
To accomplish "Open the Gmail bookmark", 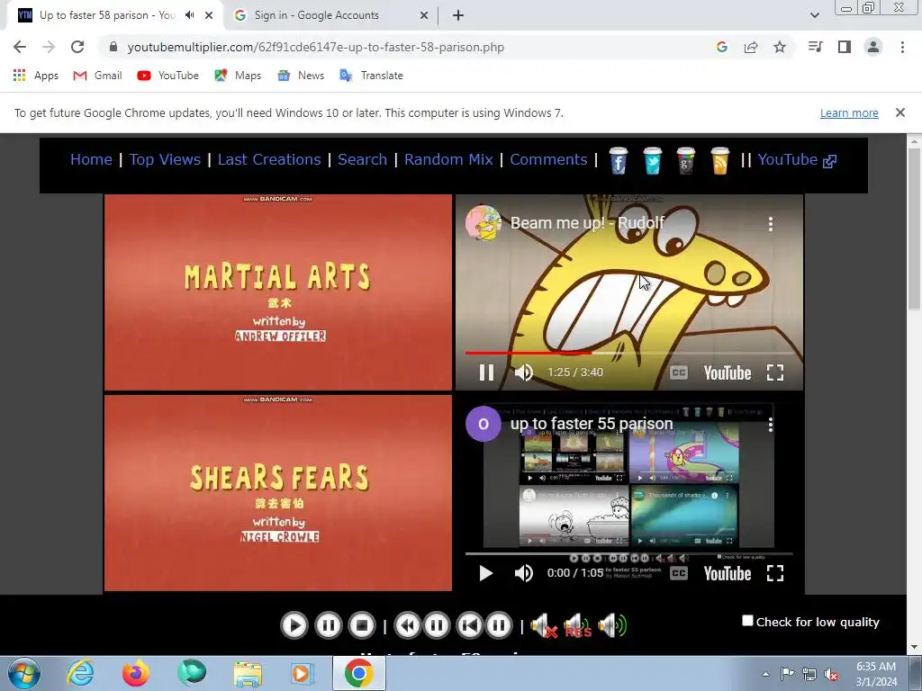I will [97, 76].
